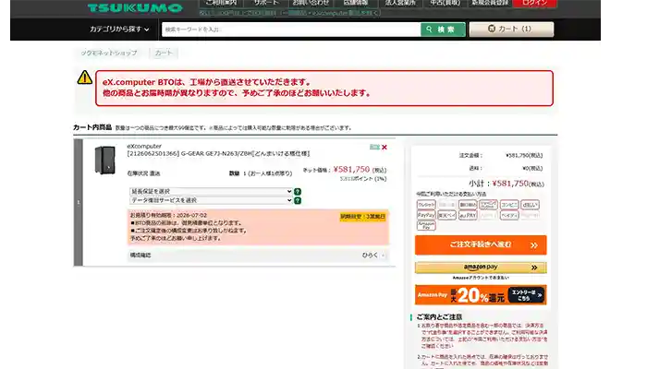Click the d払い payment method icon
This screenshot has height=369, width=647.
point(530,205)
